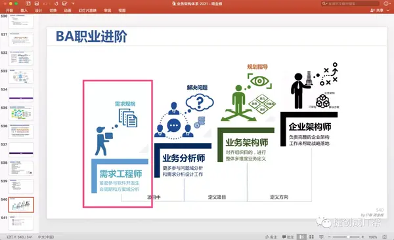This screenshot has width=394, height=240.
Task: Click the delivery person carrying box icon
Action: (104, 141)
